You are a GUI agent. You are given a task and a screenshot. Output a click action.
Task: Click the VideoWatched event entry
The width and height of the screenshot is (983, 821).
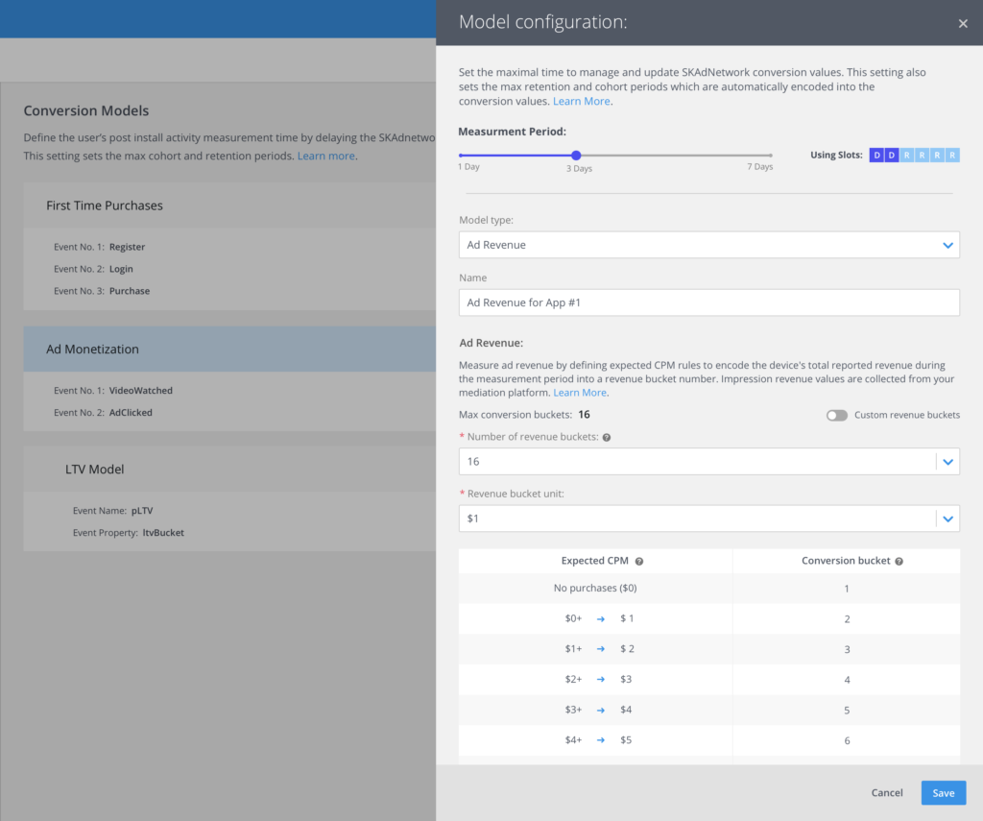[x=113, y=391]
